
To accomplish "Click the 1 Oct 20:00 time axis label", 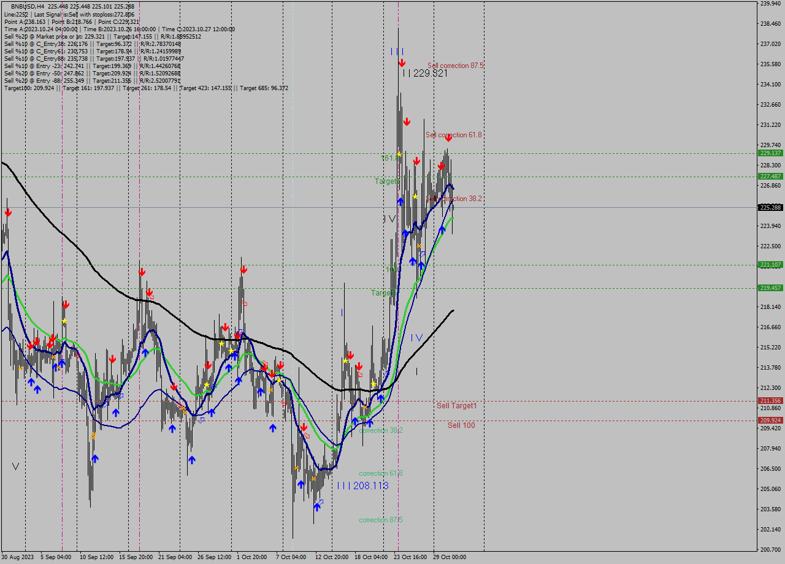I will point(252,557).
